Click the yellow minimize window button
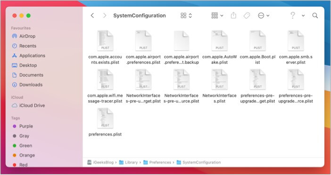The height and width of the screenshot is (175, 331). [x=22, y=16]
